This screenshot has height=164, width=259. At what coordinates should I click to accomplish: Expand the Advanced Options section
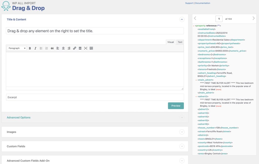[x=182, y=117]
